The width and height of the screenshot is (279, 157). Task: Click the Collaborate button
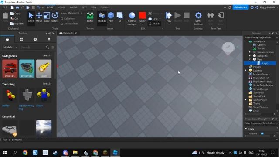coord(241,7)
